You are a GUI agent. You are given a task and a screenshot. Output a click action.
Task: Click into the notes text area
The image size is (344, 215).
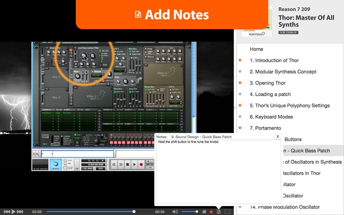[218, 172]
